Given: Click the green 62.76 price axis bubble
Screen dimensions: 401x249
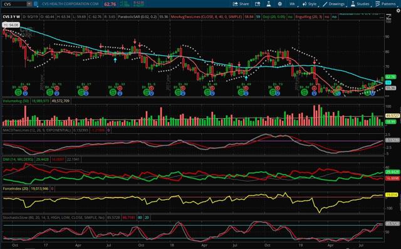Looking at the screenshot, I should click(x=390, y=76).
